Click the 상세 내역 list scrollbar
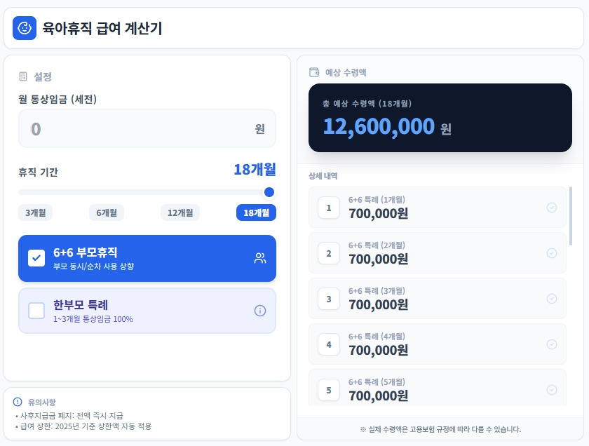589x446 pixels. click(571, 216)
